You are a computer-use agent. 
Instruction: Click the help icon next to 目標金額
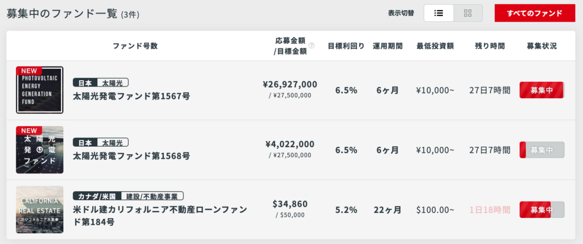311,46
